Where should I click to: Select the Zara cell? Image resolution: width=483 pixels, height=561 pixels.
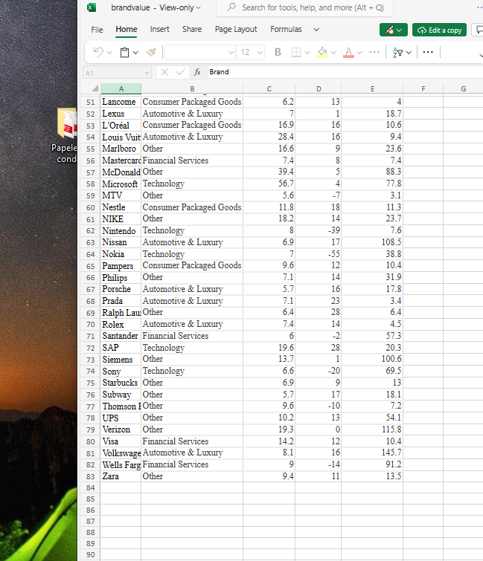121,476
